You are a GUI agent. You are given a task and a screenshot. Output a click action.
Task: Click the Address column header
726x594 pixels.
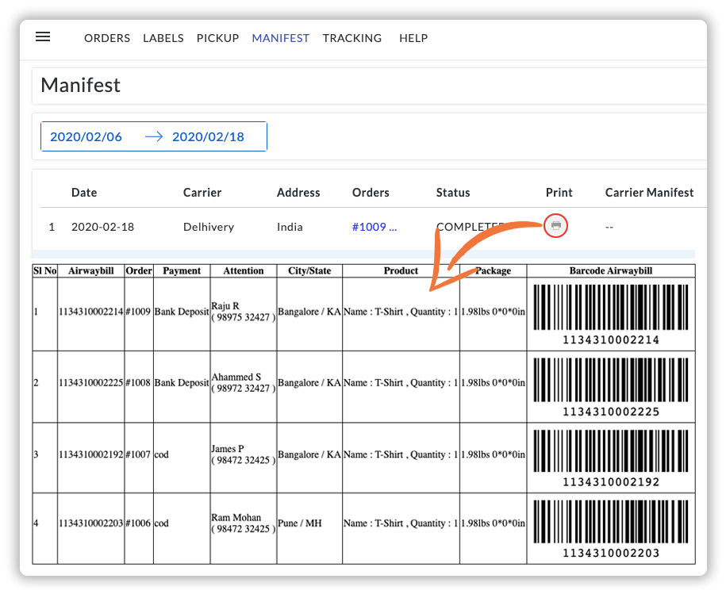[x=298, y=193]
